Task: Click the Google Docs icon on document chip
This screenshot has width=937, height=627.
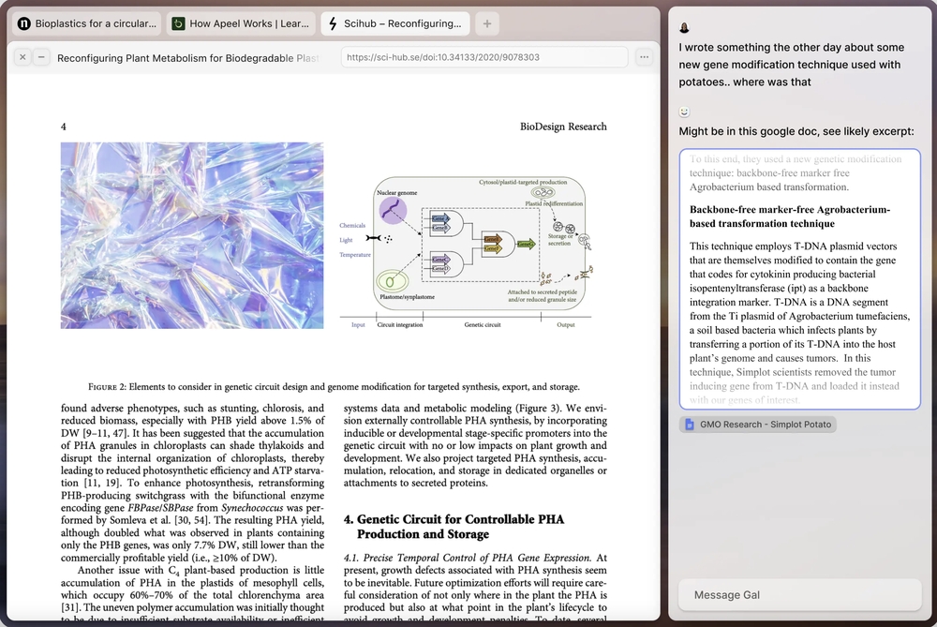Action: point(690,425)
